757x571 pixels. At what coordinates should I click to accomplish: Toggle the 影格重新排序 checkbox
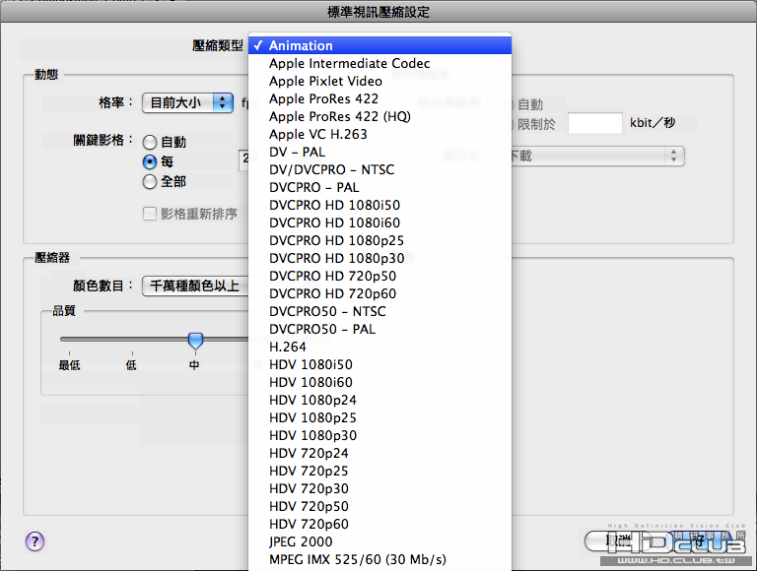tap(150, 214)
